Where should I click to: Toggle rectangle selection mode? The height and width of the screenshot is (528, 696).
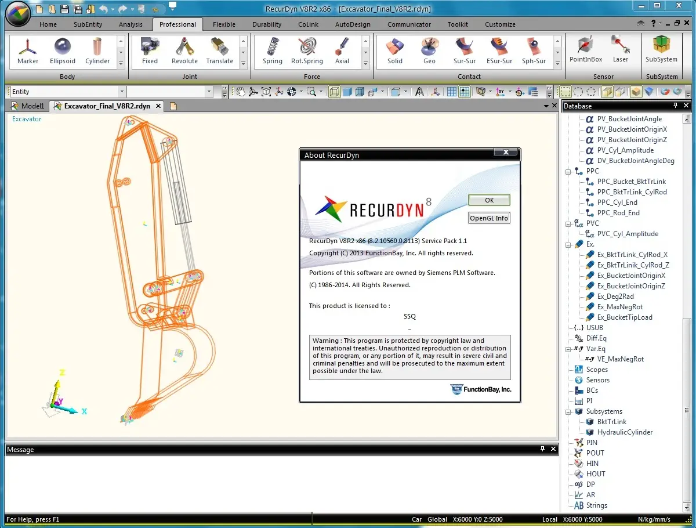pyautogui.click(x=565, y=92)
